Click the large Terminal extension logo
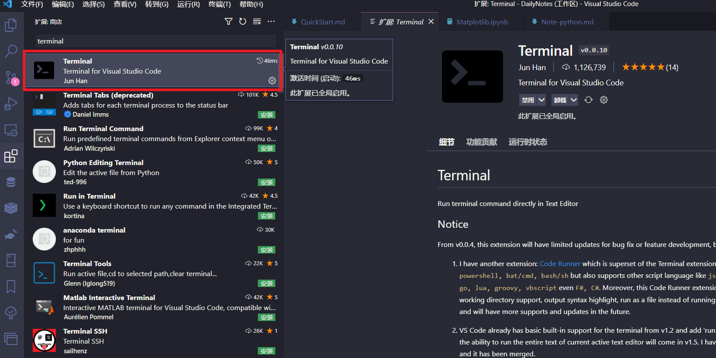This screenshot has height=358, width=716. pyautogui.click(x=473, y=77)
